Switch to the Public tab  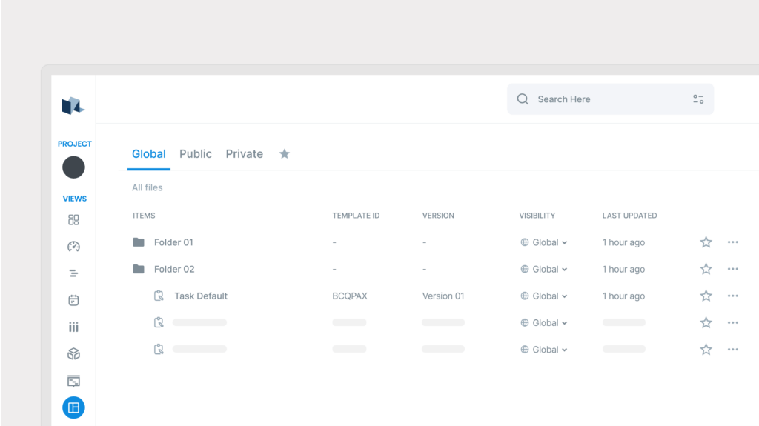[196, 154]
